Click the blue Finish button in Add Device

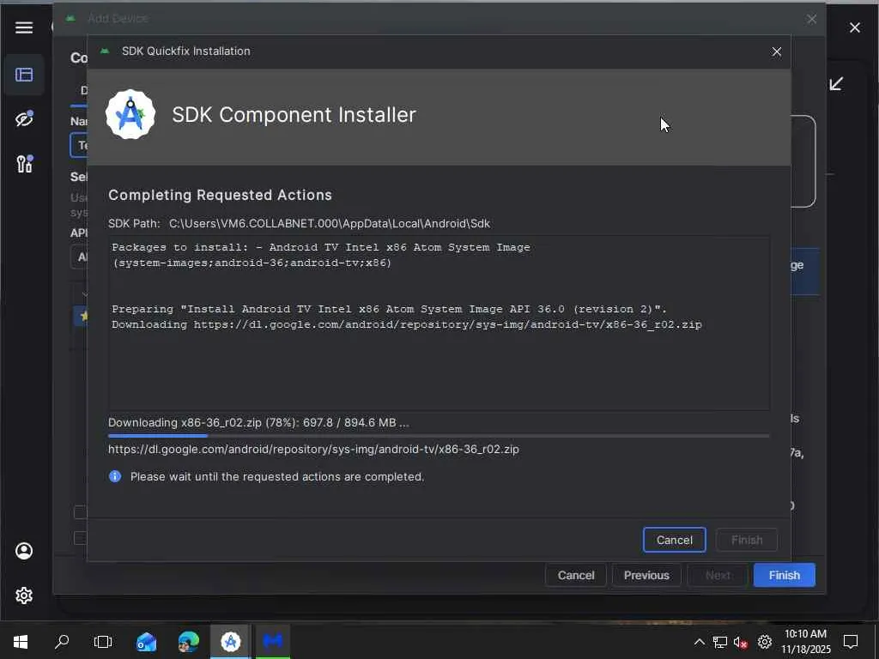(785, 576)
